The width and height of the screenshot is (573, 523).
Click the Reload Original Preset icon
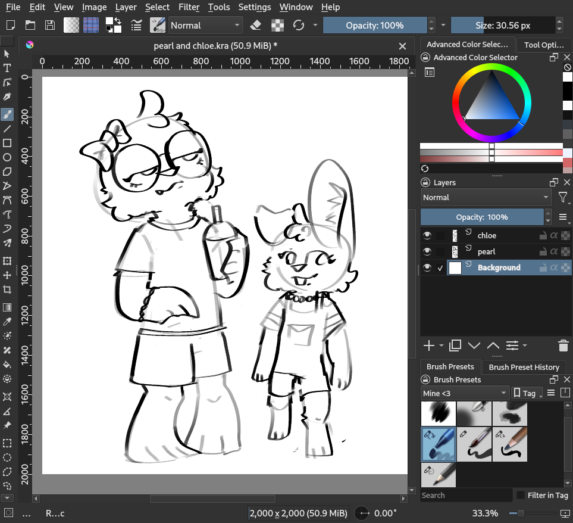pyautogui.click(x=298, y=25)
